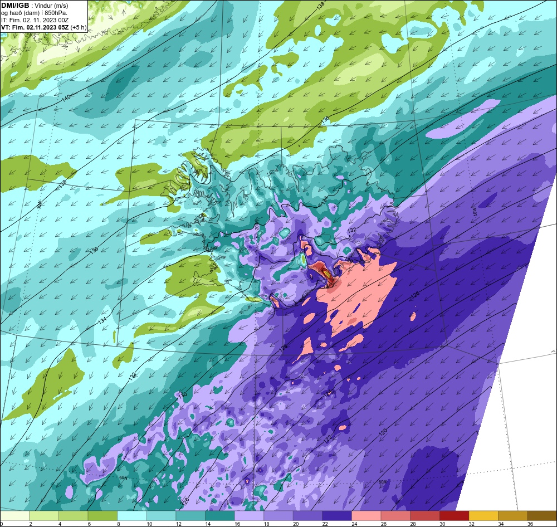Click the legend value '2'
This screenshot has height=527, width=557.
pos(31,524)
